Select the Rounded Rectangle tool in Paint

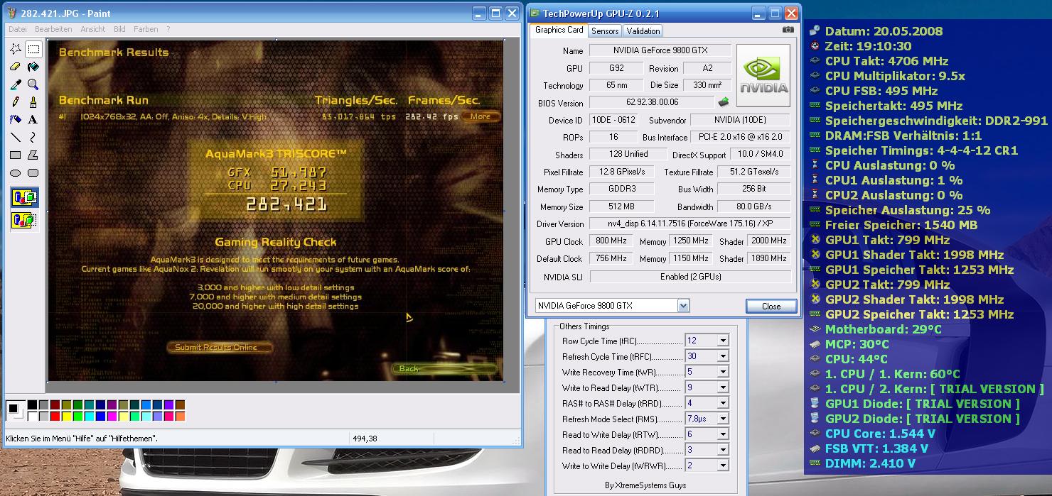33,173
